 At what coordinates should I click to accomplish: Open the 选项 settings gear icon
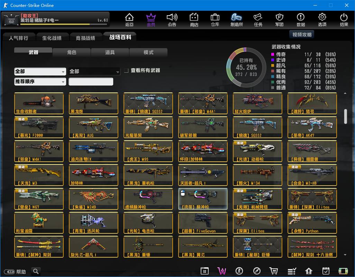[322, 20]
